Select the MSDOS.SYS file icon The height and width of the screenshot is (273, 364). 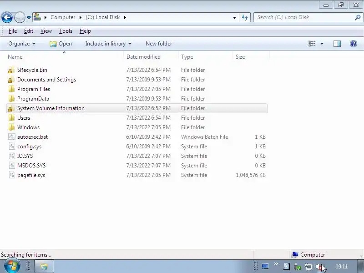click(12, 165)
